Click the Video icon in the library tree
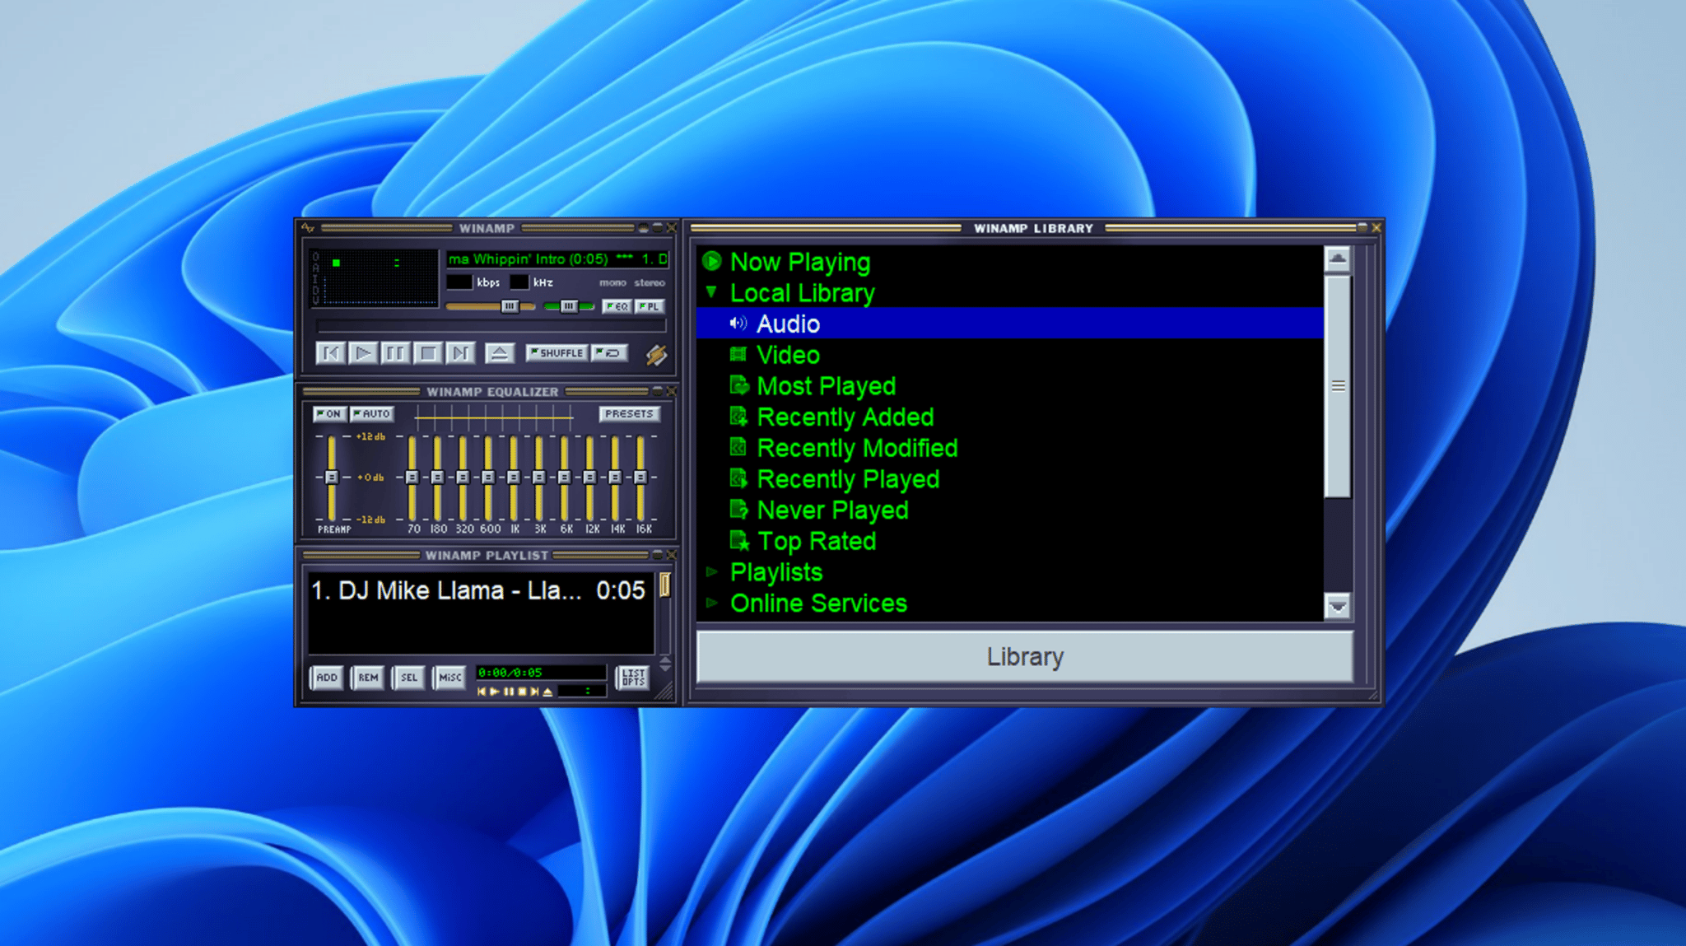The height and width of the screenshot is (946, 1686). point(739,354)
